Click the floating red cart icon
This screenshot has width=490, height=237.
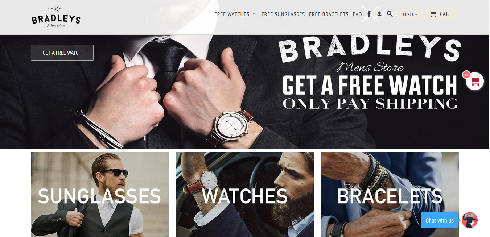pyautogui.click(x=475, y=81)
